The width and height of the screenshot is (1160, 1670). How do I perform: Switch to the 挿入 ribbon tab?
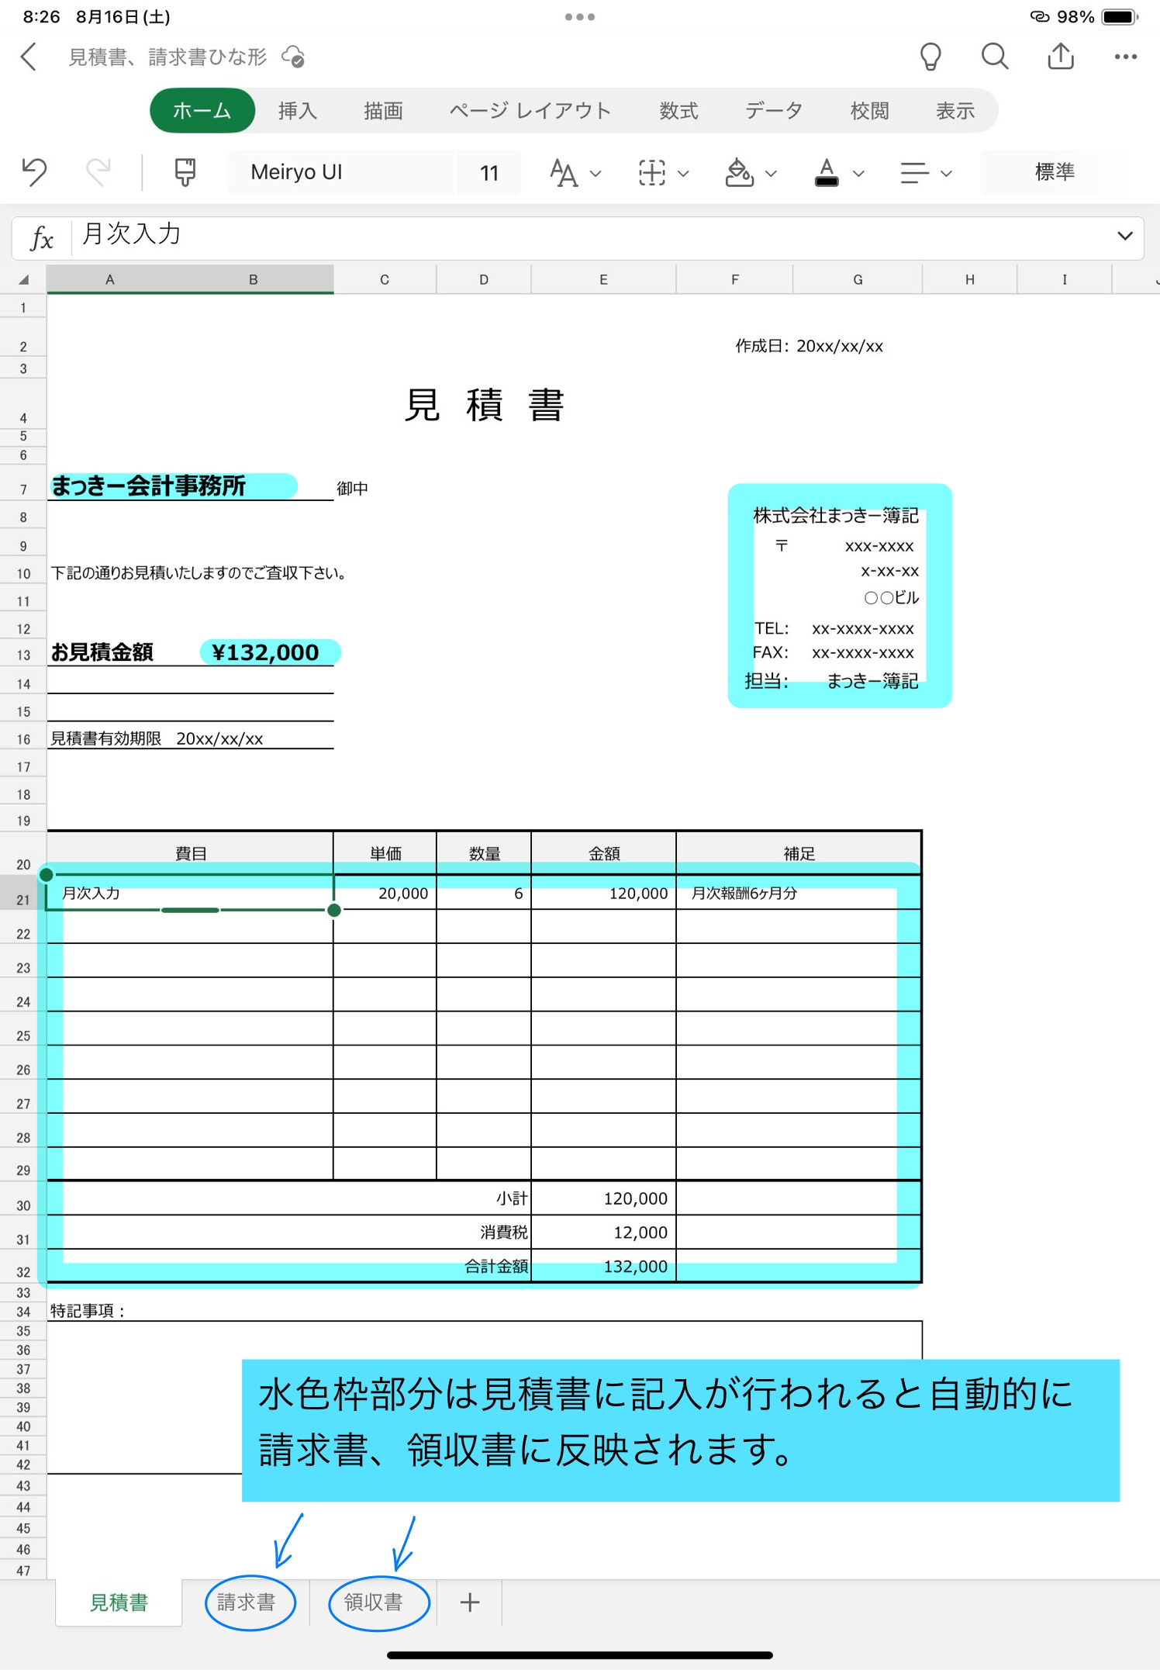coord(298,111)
